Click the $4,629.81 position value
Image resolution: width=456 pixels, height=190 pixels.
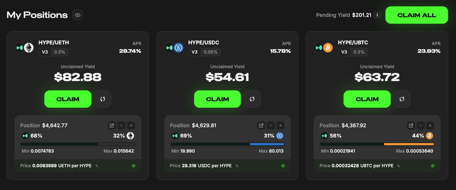click(x=204, y=125)
